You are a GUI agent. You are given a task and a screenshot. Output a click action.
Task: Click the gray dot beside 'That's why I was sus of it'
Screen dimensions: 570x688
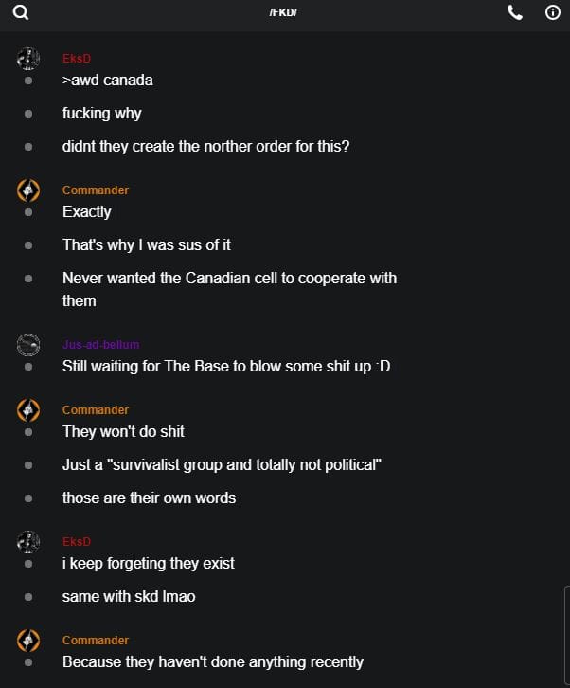28,245
